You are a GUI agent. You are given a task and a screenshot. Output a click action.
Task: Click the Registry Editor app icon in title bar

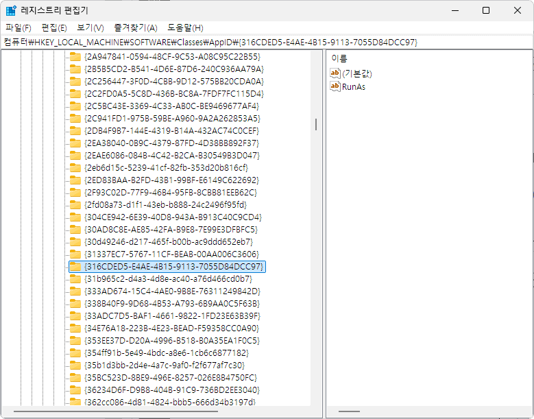click(12, 10)
